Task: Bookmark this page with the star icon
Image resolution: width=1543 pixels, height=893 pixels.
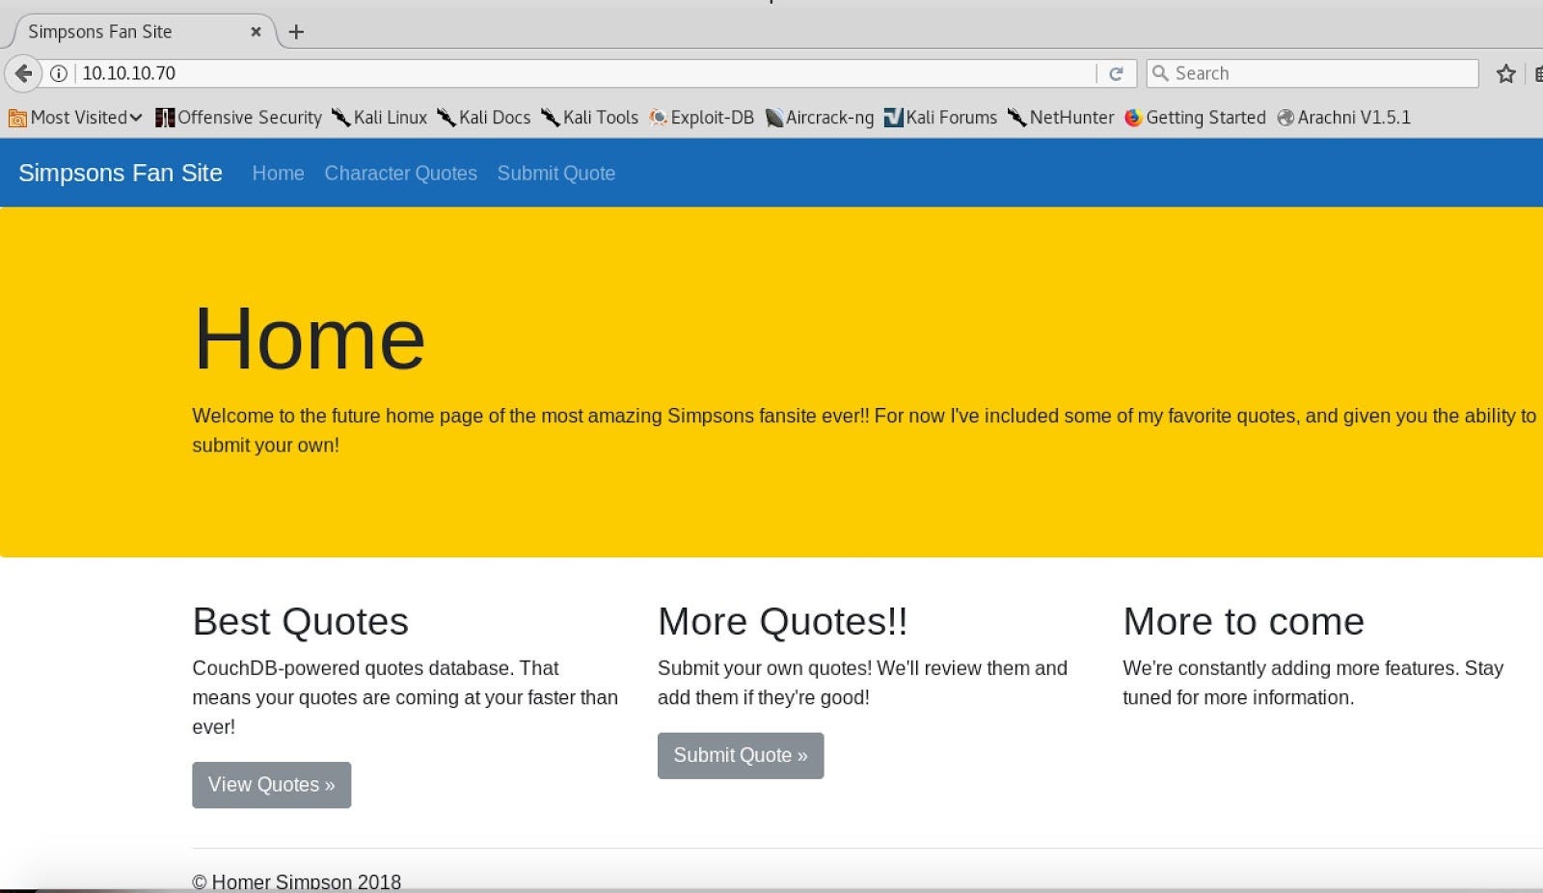Action: (x=1505, y=73)
